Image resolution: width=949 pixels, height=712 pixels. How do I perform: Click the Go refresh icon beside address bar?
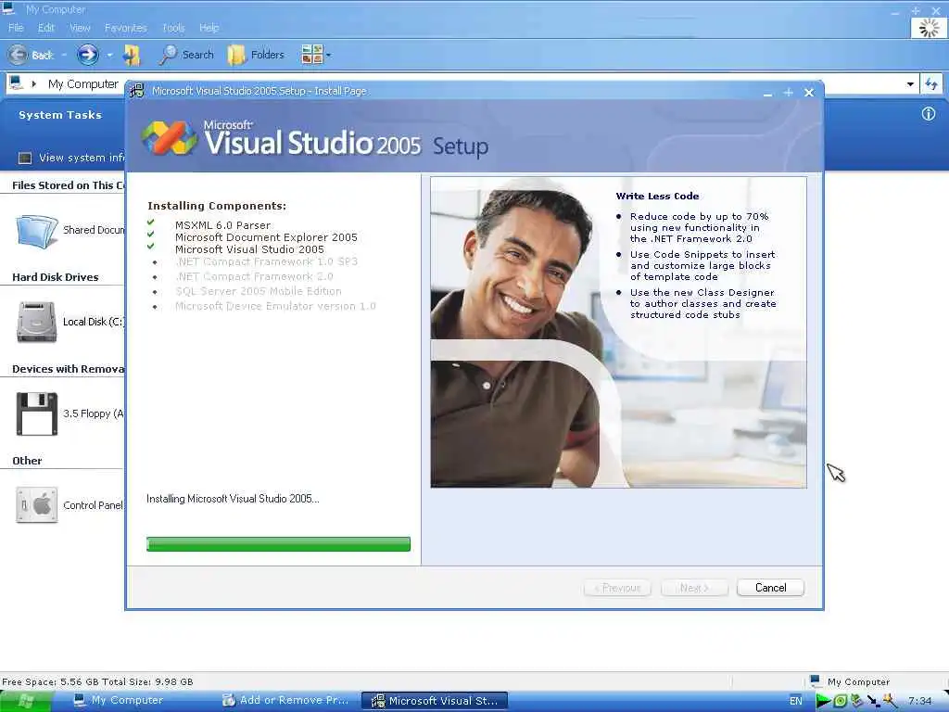(931, 84)
